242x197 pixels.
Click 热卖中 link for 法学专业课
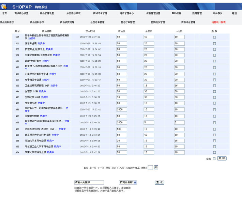[x=41, y=43]
